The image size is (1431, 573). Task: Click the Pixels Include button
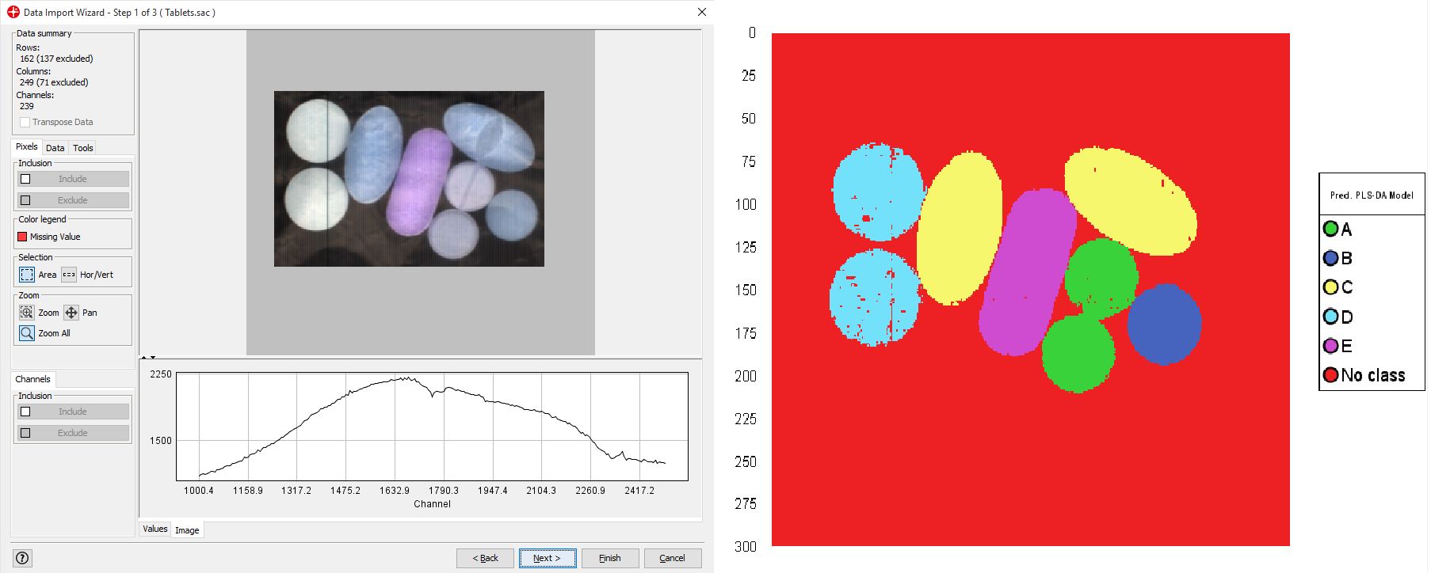73,179
